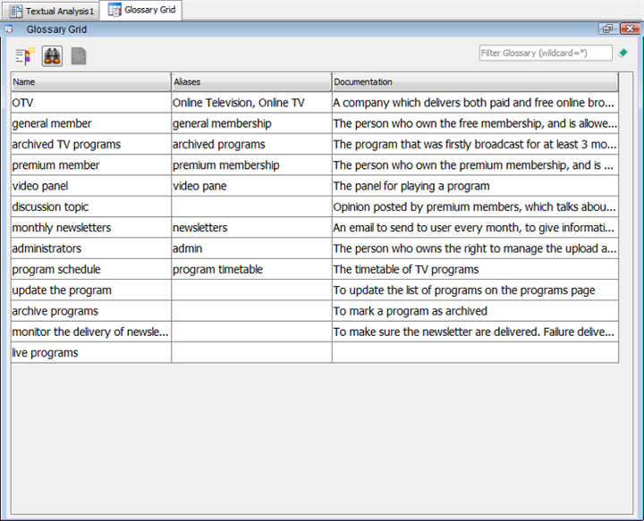Select the 'premium member' name cell

tap(90, 165)
